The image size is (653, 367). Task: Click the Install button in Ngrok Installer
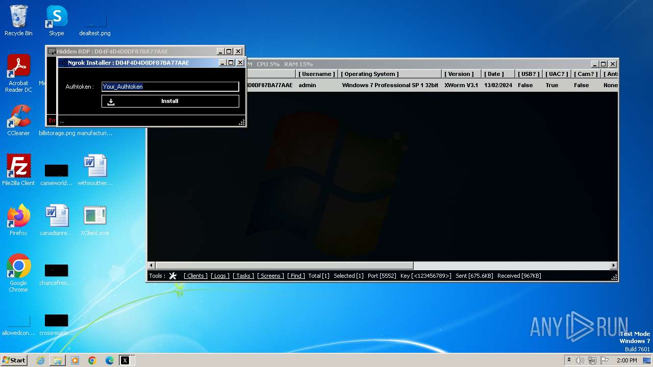170,101
